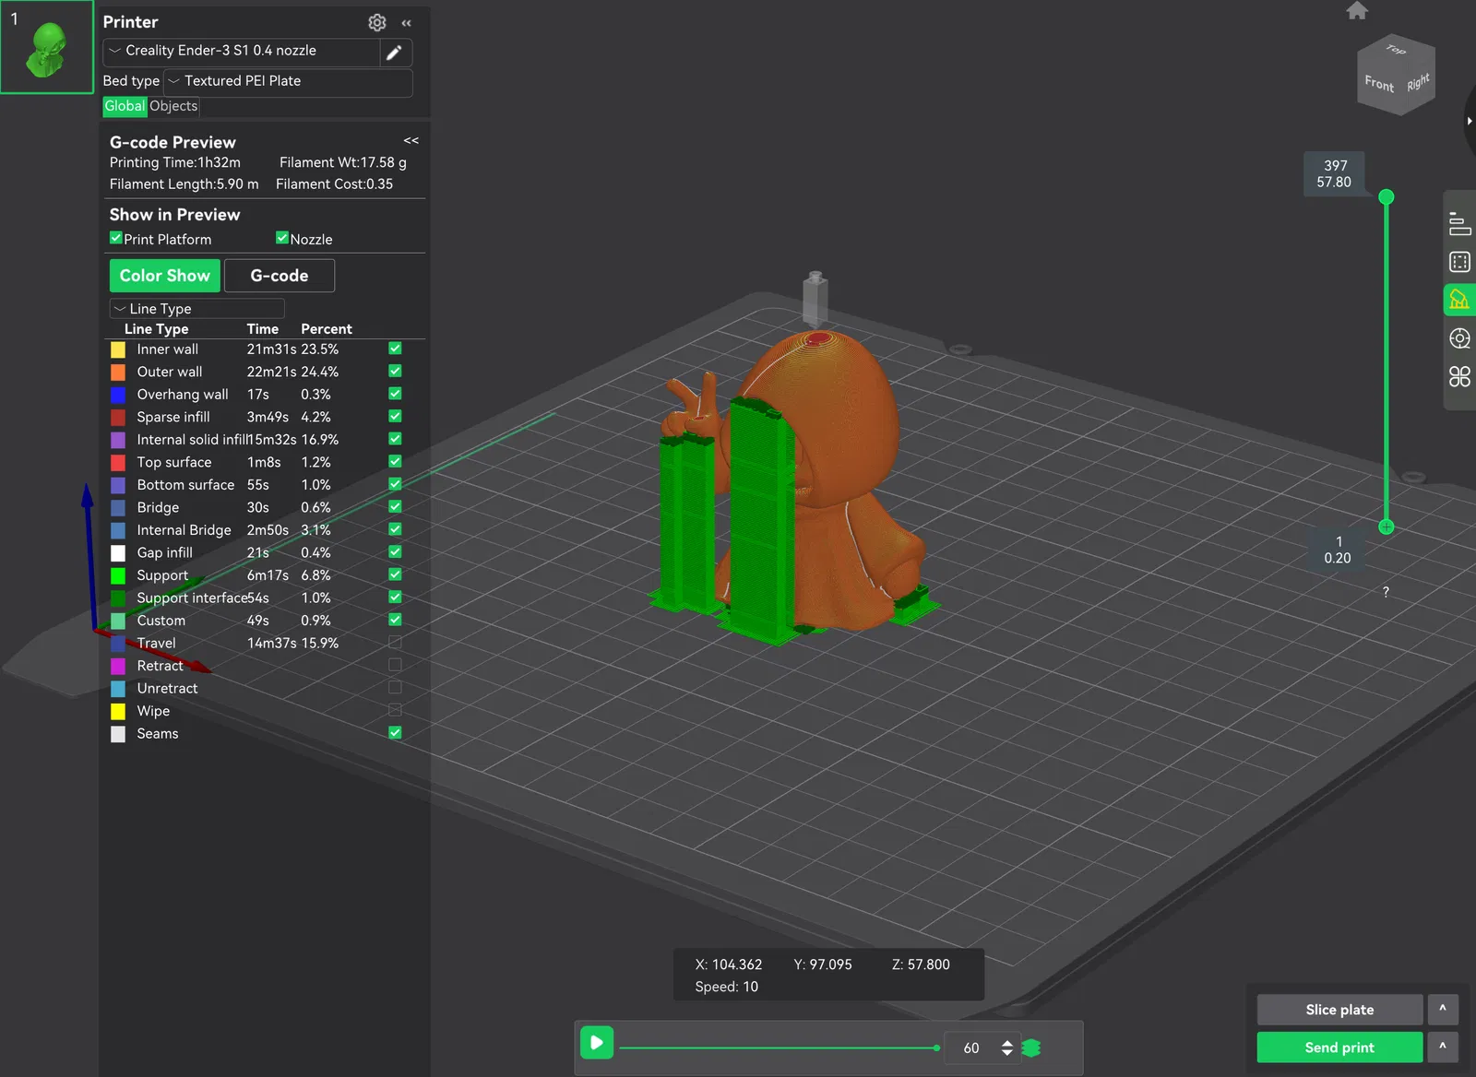Click the layer-bars icon in right toolbar
Screen dimensions: 1476x1077
[1459, 224]
